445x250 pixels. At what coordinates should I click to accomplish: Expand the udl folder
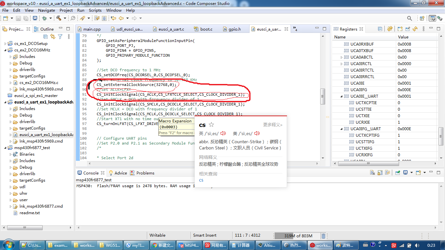(x=10, y=187)
